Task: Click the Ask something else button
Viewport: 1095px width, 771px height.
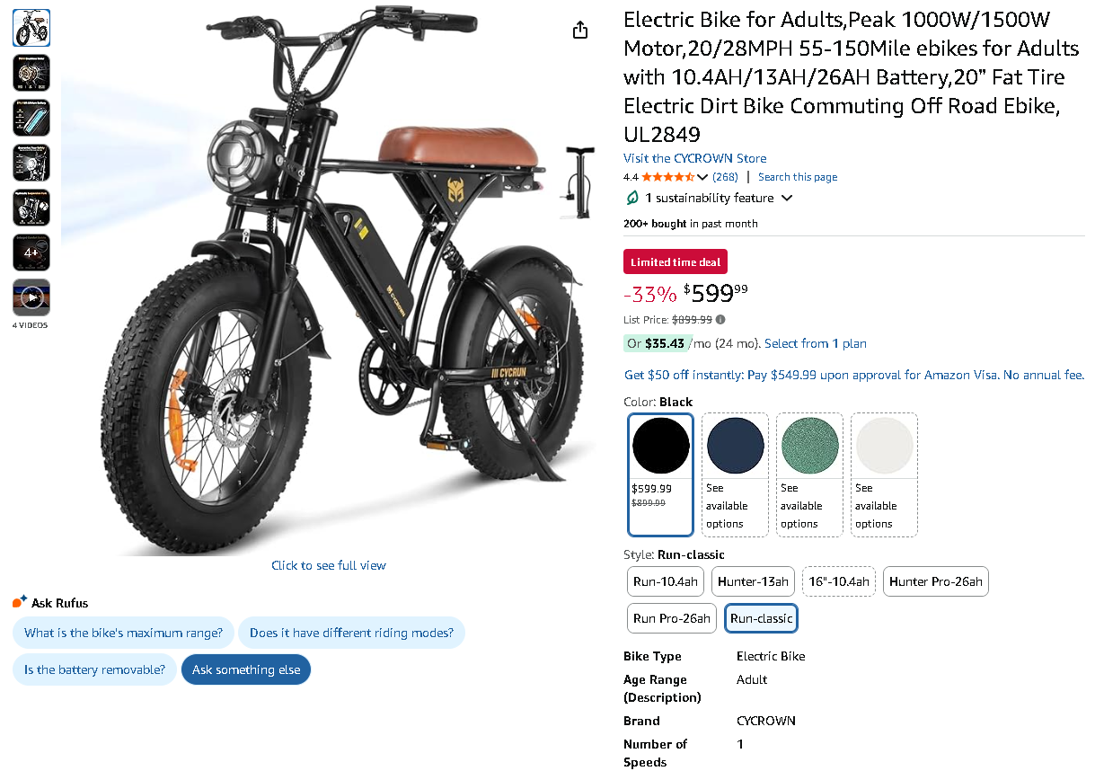Action: (246, 669)
